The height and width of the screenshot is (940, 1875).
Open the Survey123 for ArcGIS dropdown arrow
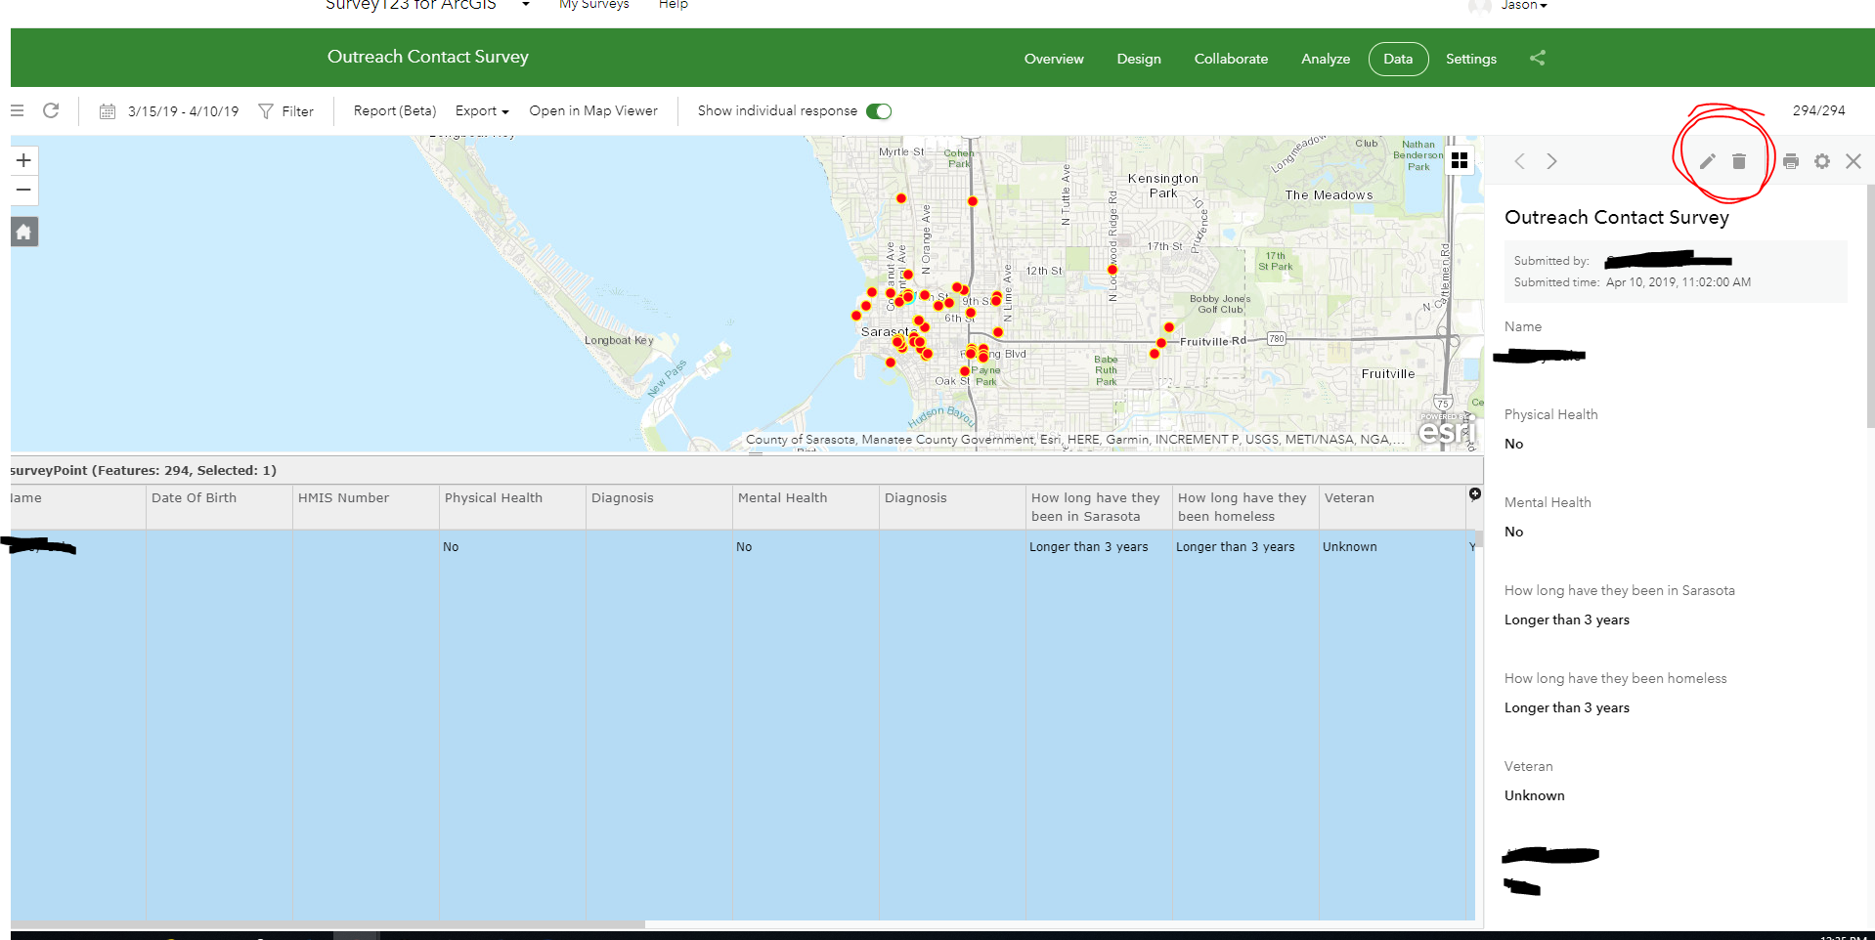[x=525, y=5]
